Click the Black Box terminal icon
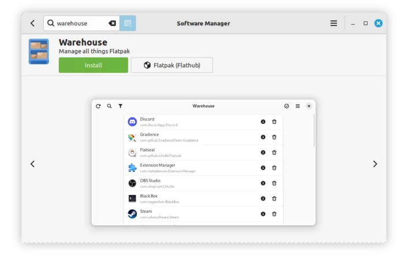404x260 pixels. pos(132,198)
